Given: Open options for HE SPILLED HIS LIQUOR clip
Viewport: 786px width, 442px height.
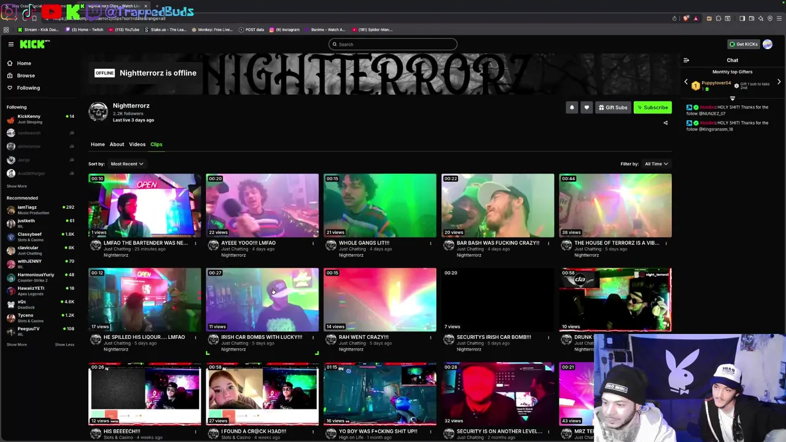Looking at the screenshot, I should tap(195, 337).
